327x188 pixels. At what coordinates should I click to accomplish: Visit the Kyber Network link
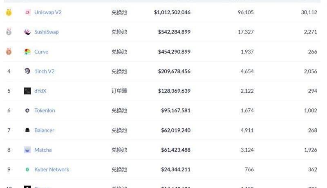52,170
